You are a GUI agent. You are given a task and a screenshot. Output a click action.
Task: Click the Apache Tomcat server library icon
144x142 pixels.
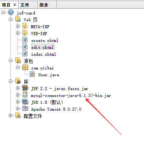pos(25,108)
